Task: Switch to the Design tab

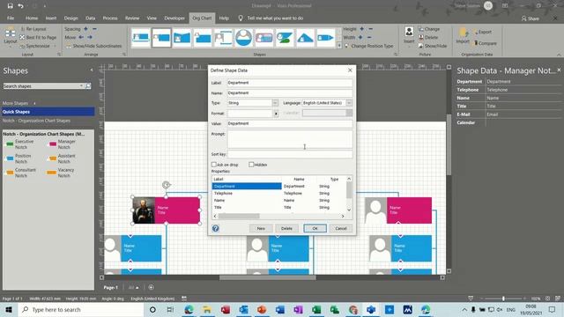Action: tap(70, 18)
